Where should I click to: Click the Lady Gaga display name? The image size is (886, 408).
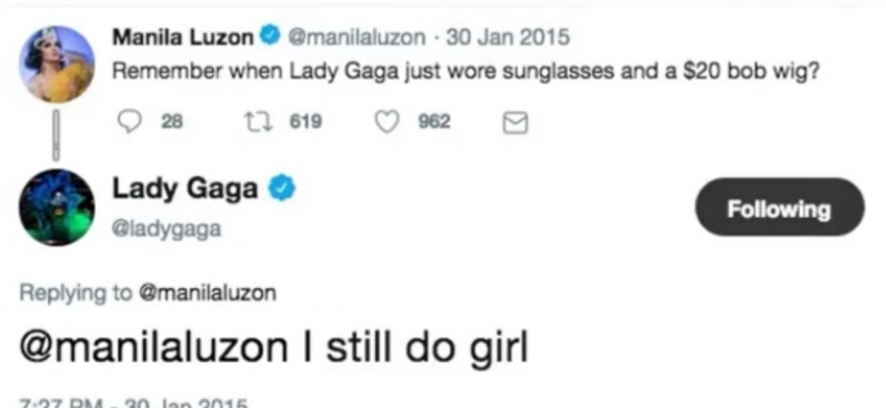tap(185, 189)
